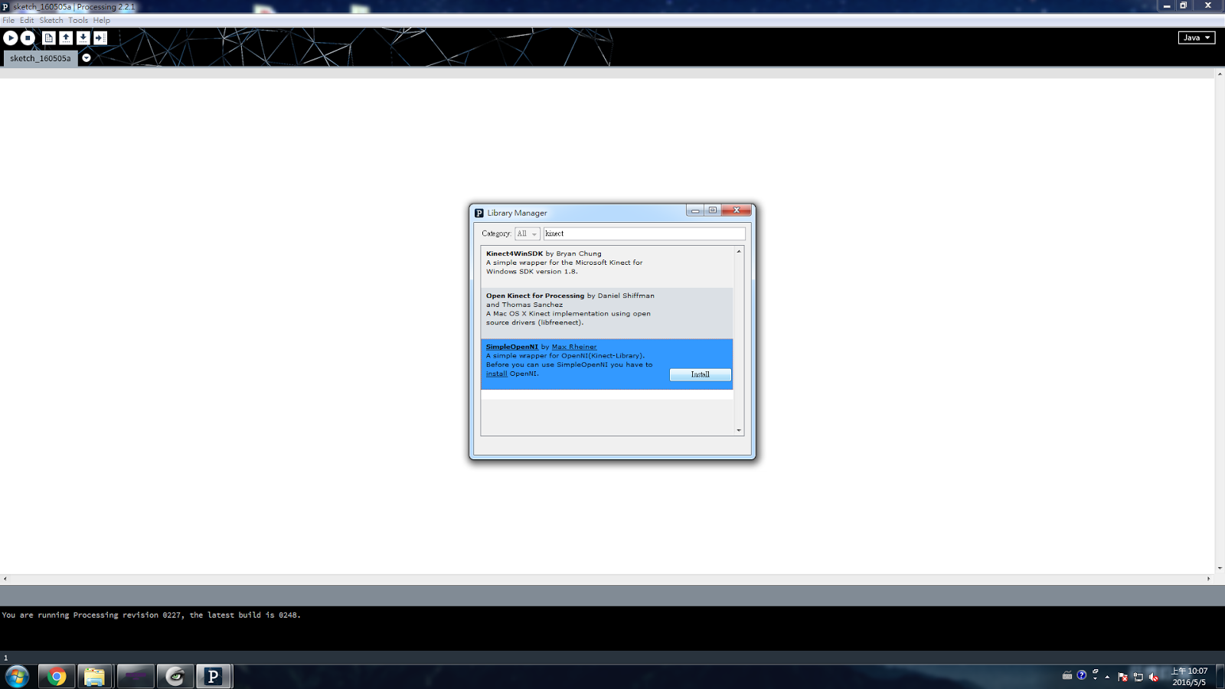Open the Category All dropdown in Library Manager
The width and height of the screenshot is (1225, 689).
tap(527, 233)
